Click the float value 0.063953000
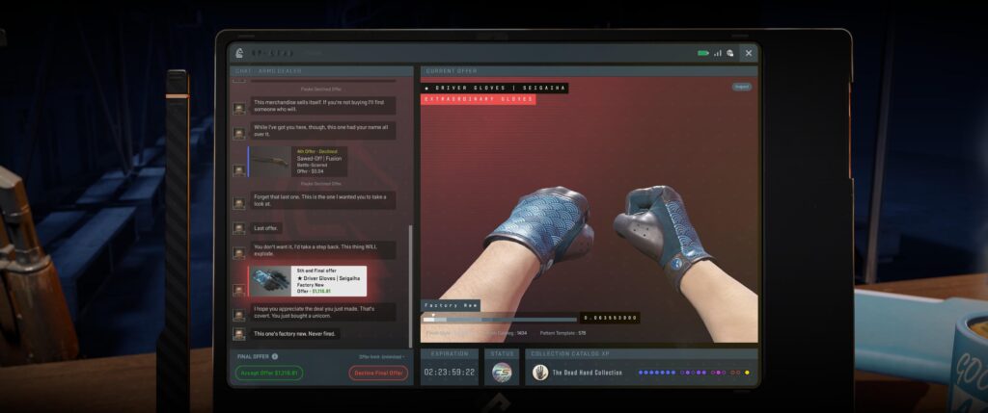Screen dimensions: 988x413 (610, 318)
